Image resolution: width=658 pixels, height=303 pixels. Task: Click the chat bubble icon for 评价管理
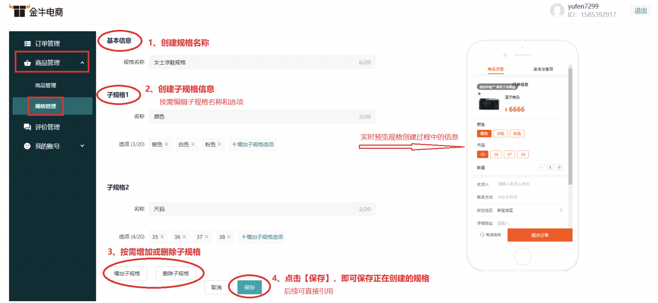tap(27, 127)
